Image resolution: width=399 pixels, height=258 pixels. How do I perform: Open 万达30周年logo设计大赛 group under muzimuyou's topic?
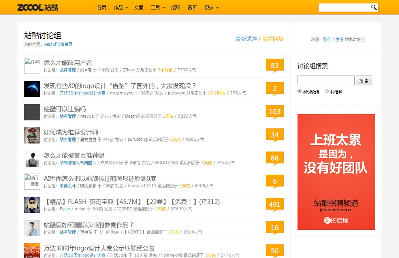[83, 93]
